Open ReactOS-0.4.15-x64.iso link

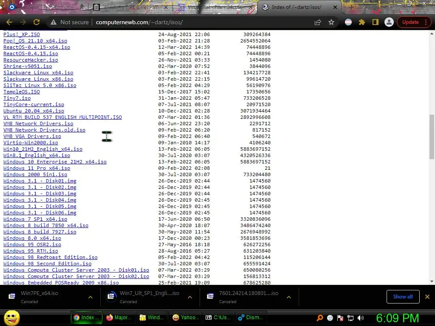(x=37, y=47)
